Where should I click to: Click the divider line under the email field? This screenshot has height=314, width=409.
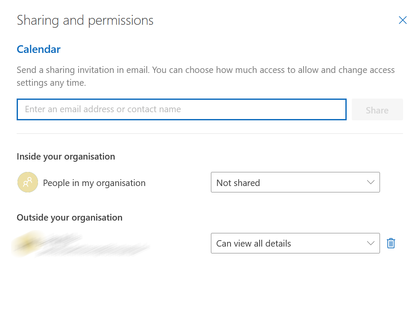click(x=209, y=134)
